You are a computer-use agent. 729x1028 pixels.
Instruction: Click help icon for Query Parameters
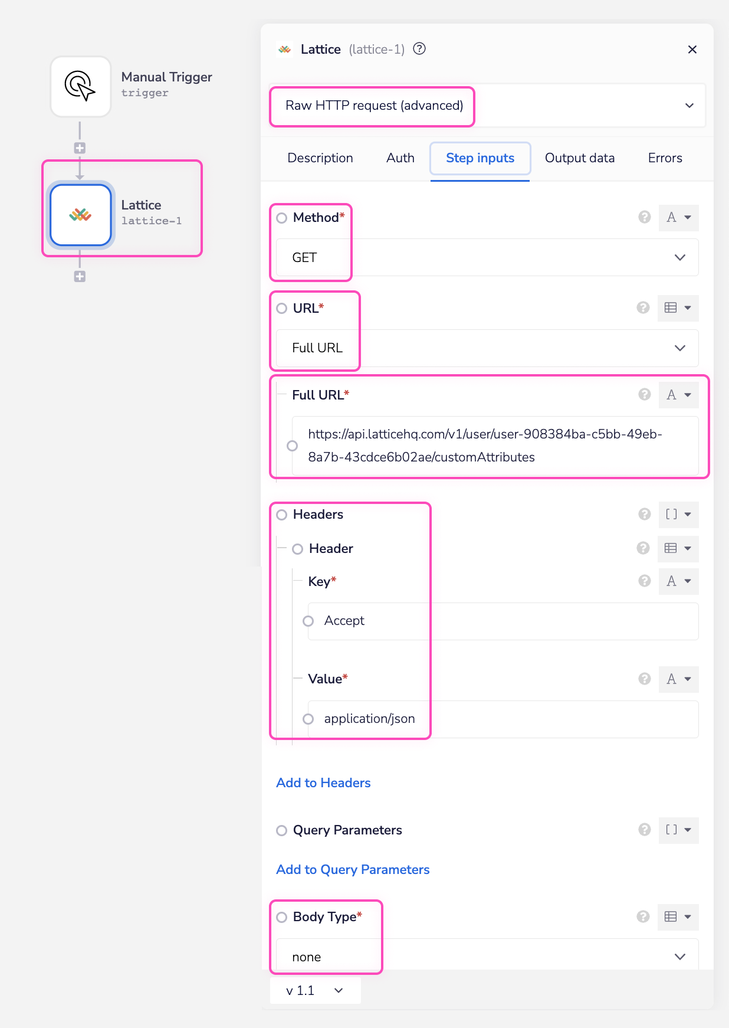tap(644, 830)
